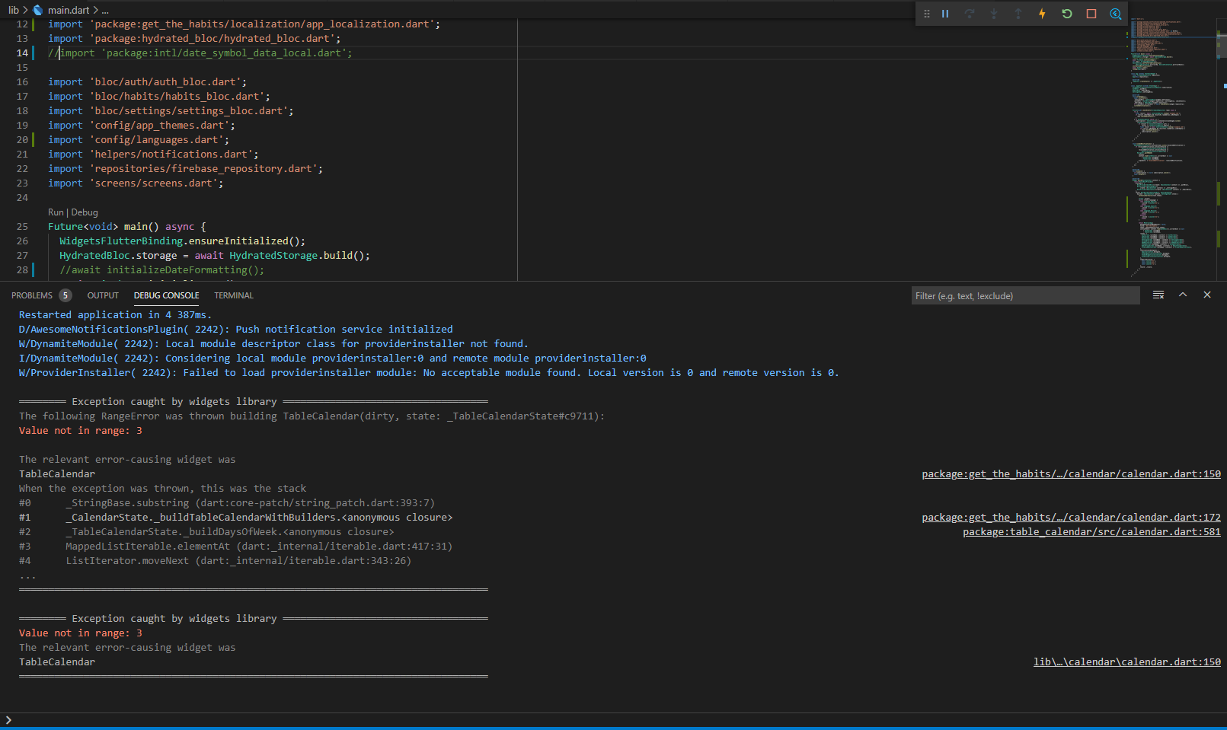This screenshot has width=1227, height=730.
Task: Clear the Debug Console output
Action: click(x=1158, y=295)
